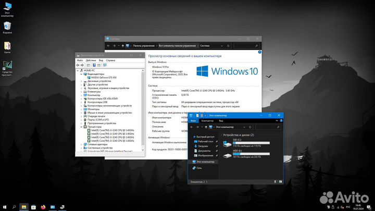Open Справка menu in Device Manager
The image size is (375, 211).
tap(110, 60)
